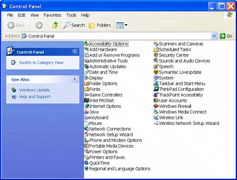The height and width of the screenshot is (180, 237).
Task: Launch the Network Setup Wizard icon
Action: tap(87, 134)
